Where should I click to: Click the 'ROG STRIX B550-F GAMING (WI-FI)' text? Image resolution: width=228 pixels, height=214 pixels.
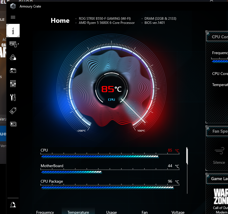pyautogui.click(x=105, y=19)
